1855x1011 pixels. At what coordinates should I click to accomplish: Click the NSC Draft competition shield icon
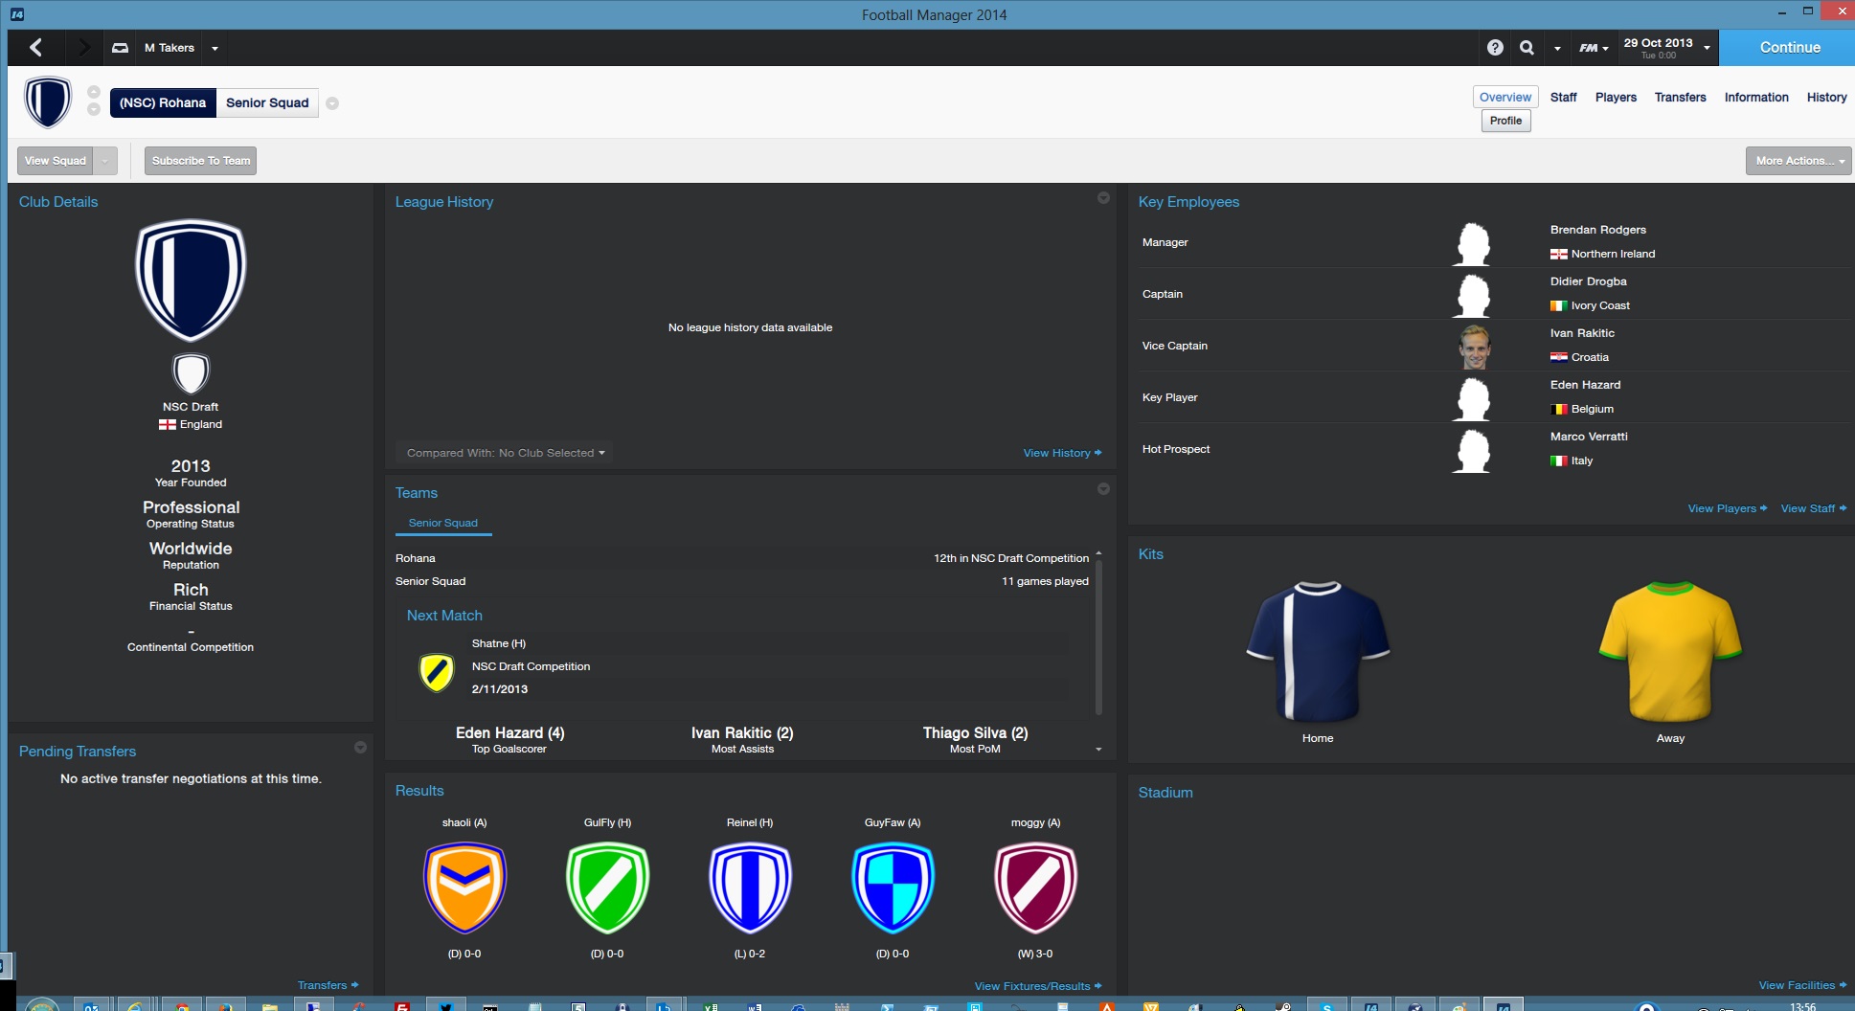191,373
